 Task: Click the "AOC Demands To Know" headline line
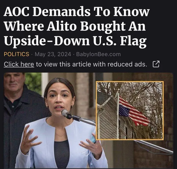tap(77, 12)
